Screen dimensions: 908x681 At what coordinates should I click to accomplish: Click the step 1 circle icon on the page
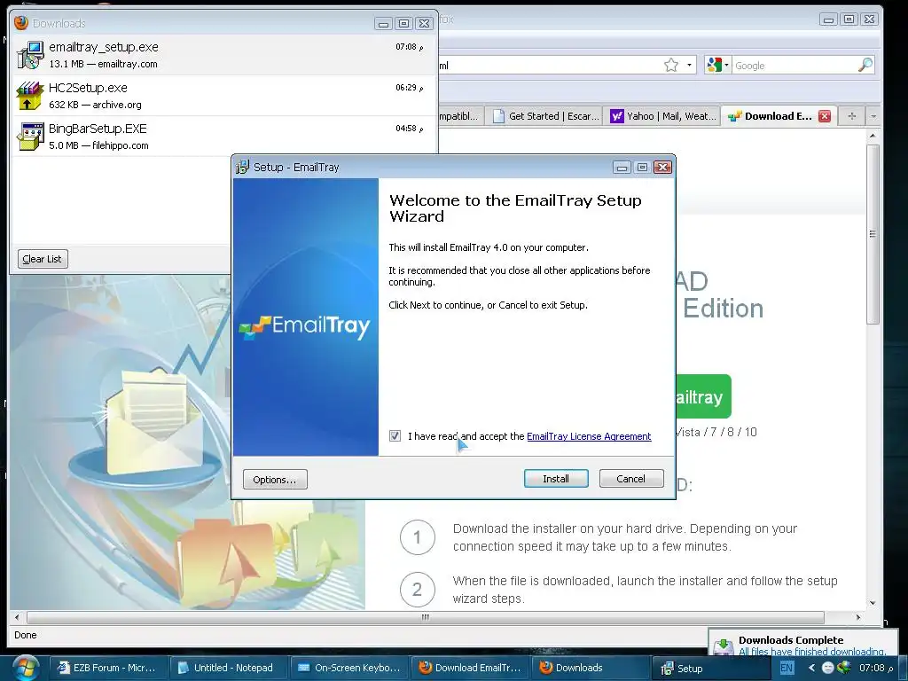pos(417,537)
